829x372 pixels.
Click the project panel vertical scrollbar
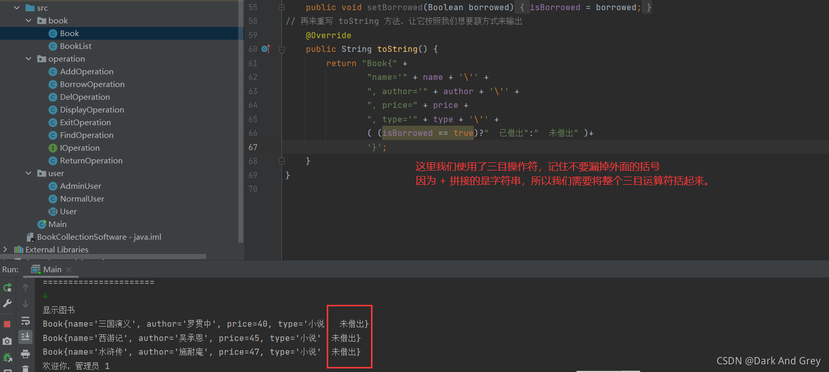click(x=241, y=122)
